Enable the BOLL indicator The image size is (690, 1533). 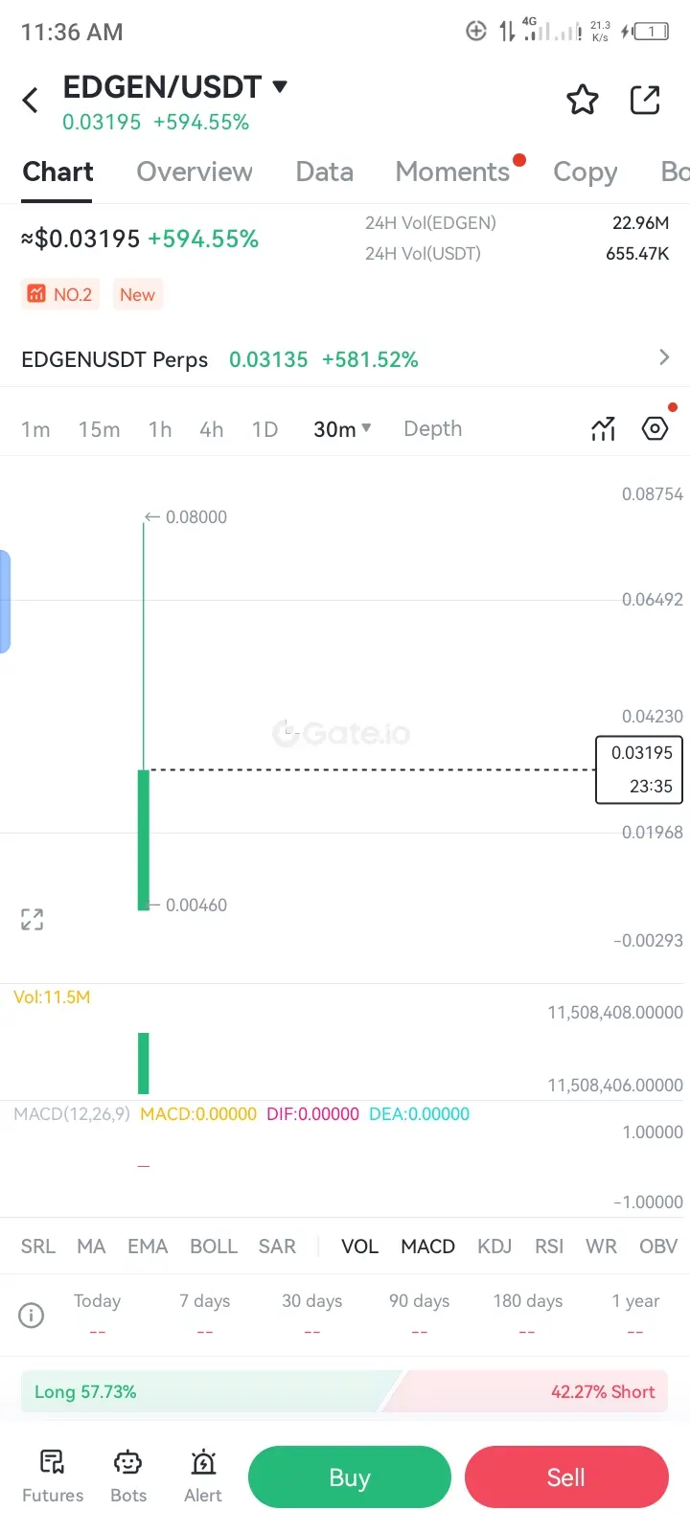coord(213,1247)
